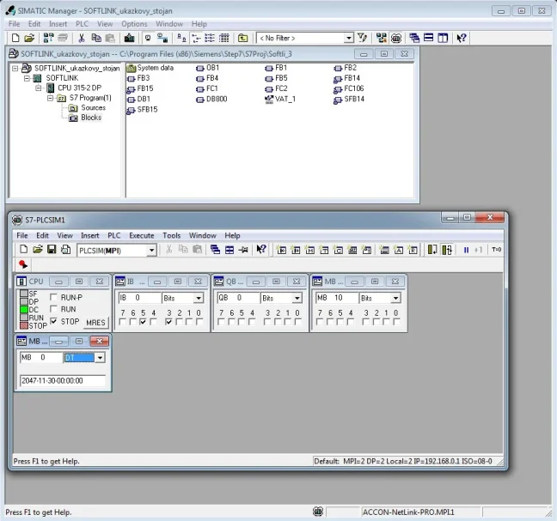Click the Simulation On/Off icon in SIMATIC toolbar
Image resolution: width=557 pixels, height=521 pixels.
(x=396, y=38)
